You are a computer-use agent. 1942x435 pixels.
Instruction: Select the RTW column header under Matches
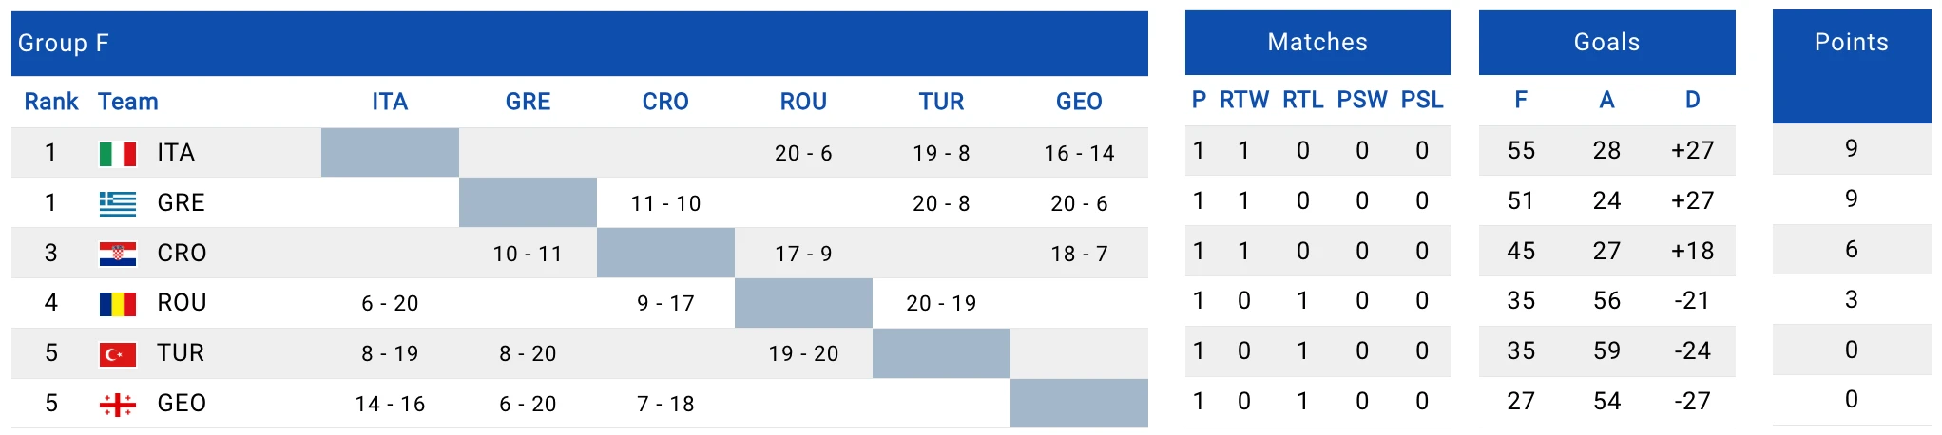point(1244,100)
